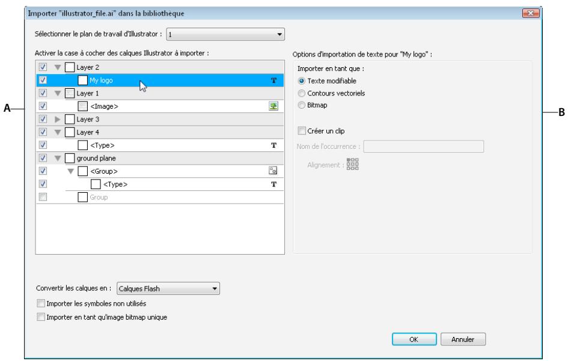Click the <Image> layer thumbnail icon
Screen dimensions: 568x361
point(84,106)
